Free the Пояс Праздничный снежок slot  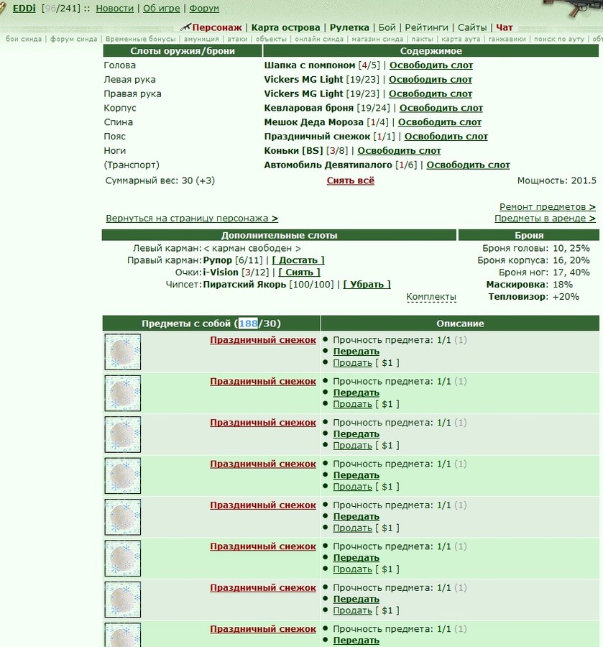pos(446,137)
